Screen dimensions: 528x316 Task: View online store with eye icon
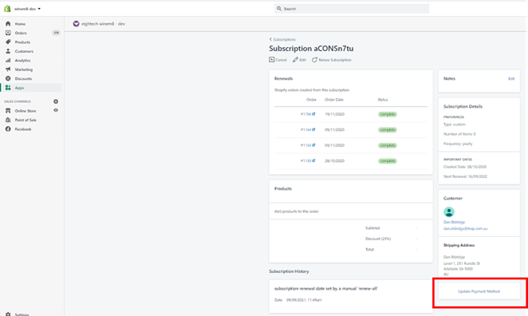(x=56, y=110)
